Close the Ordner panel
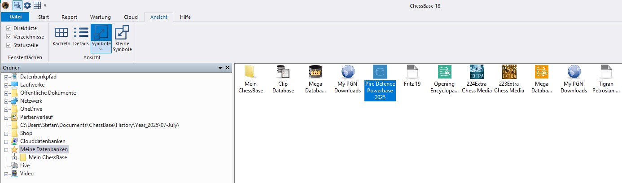This screenshot has width=622, height=183. 228,68
